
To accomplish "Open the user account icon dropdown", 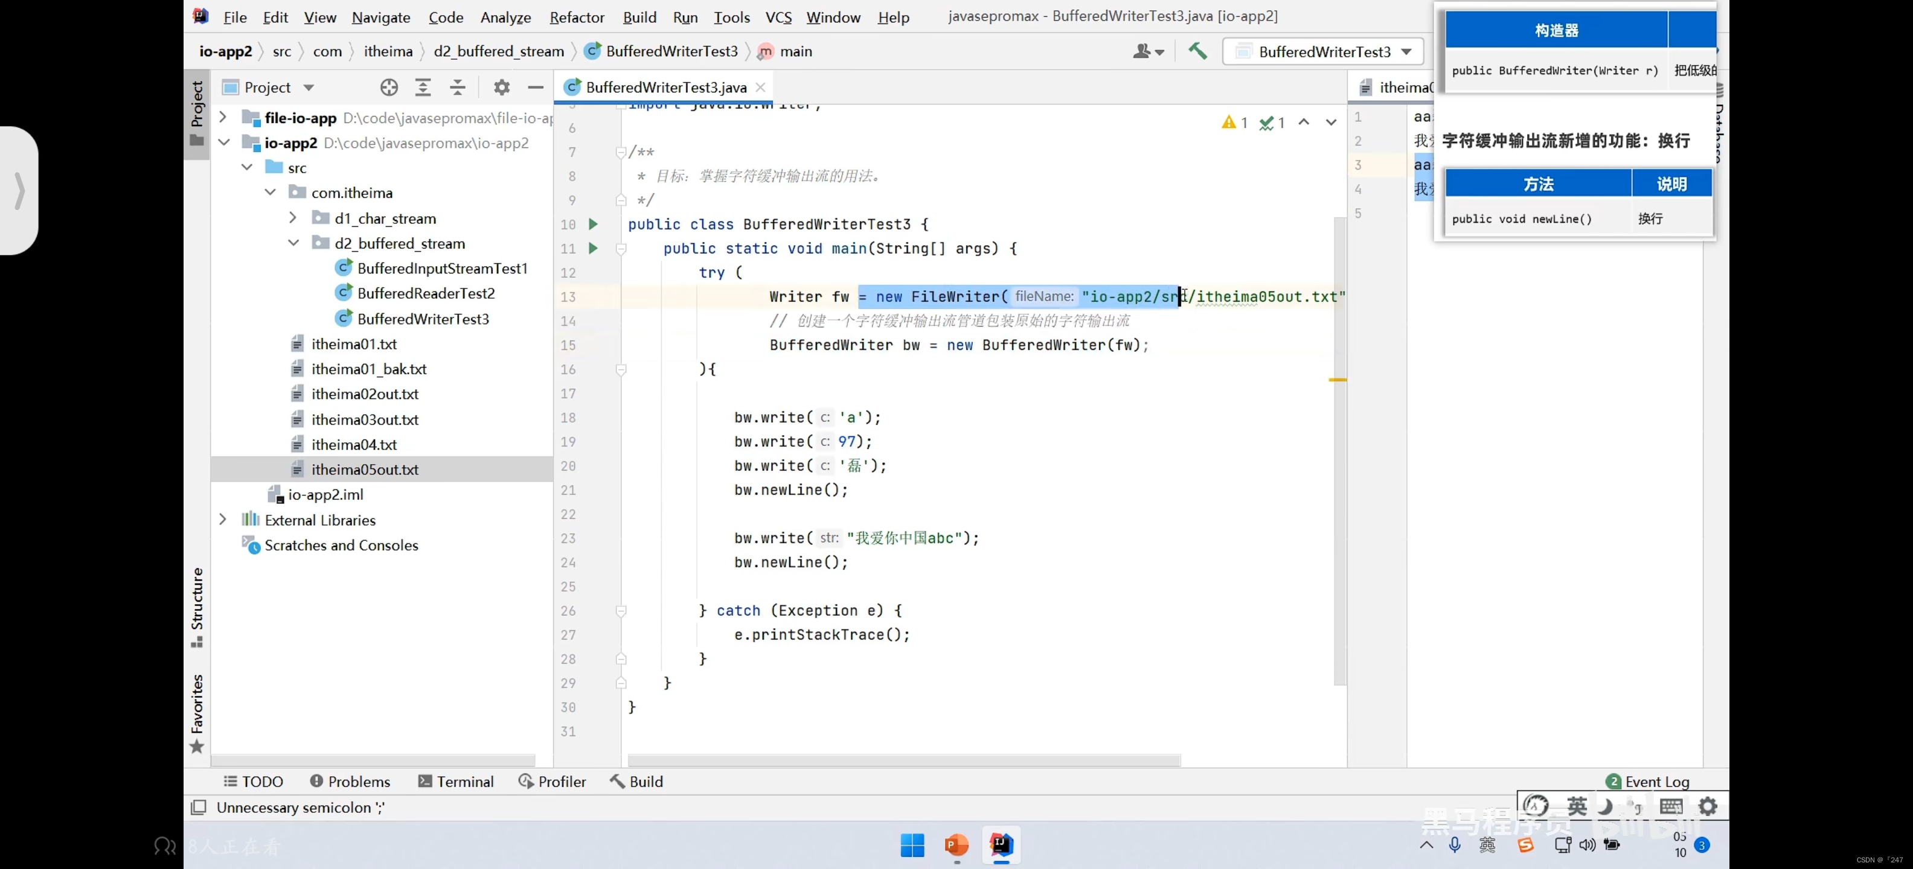I will [1148, 51].
